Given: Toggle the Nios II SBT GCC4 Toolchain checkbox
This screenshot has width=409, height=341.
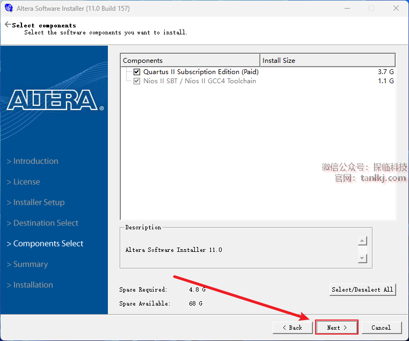Looking at the screenshot, I should point(137,81).
